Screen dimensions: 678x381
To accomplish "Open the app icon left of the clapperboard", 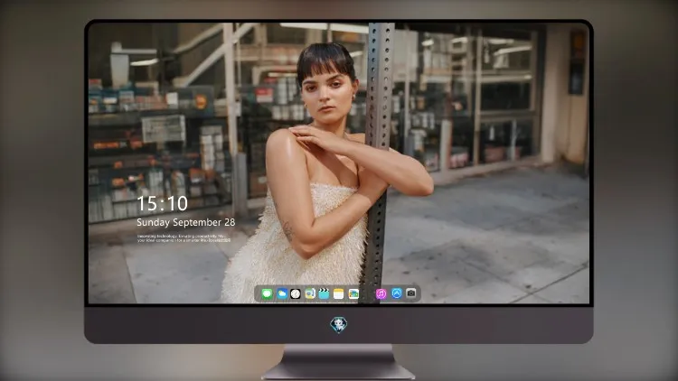I will coord(310,293).
